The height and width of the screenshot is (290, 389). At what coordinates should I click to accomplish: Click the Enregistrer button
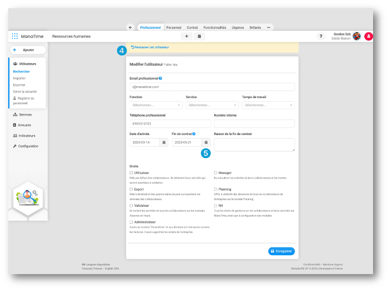click(281, 251)
